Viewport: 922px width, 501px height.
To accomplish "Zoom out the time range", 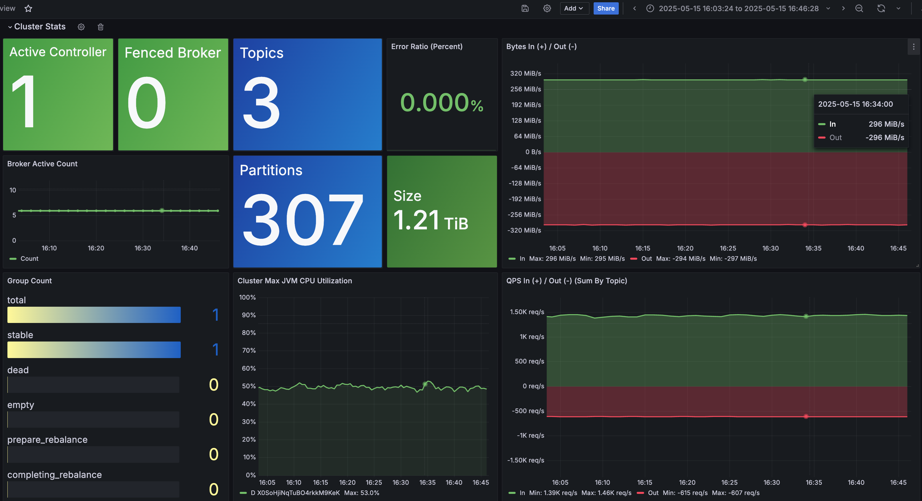I will pos(859,8).
